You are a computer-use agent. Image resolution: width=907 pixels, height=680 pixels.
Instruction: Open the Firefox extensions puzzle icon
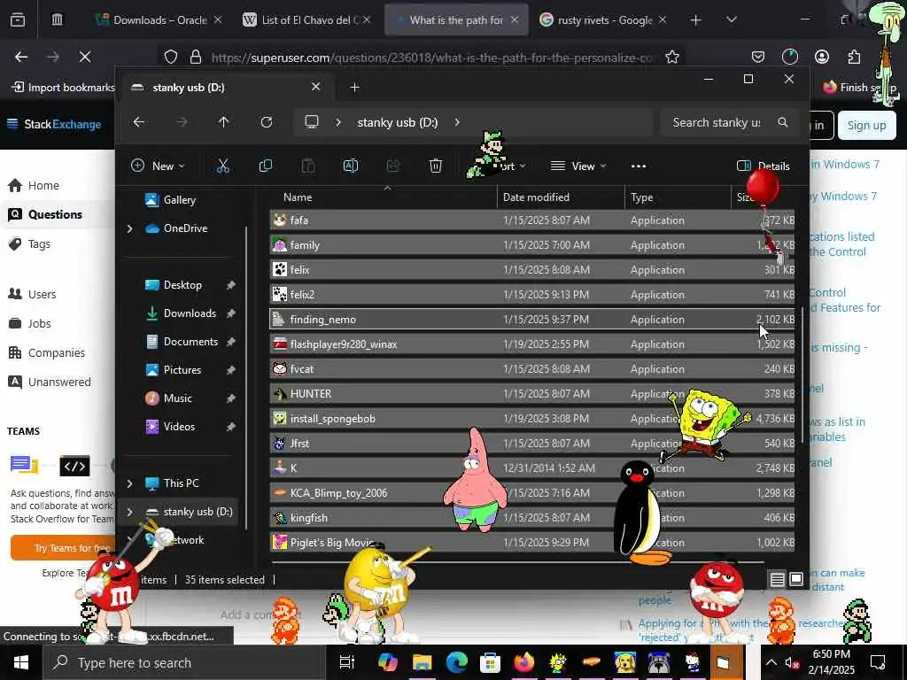click(854, 57)
